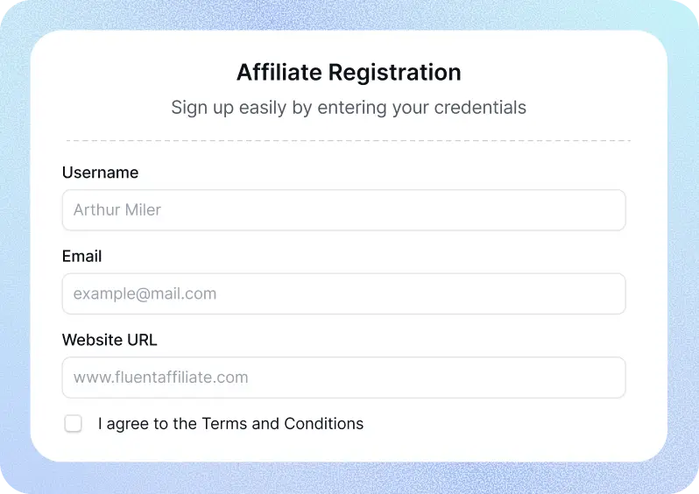The image size is (699, 494).
Task: Click the "Affiliate Registration" heading
Action: [x=349, y=72]
